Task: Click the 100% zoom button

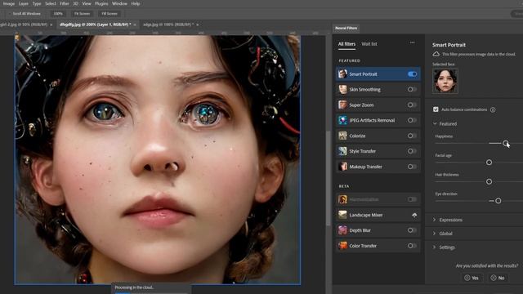Action: 58,14
